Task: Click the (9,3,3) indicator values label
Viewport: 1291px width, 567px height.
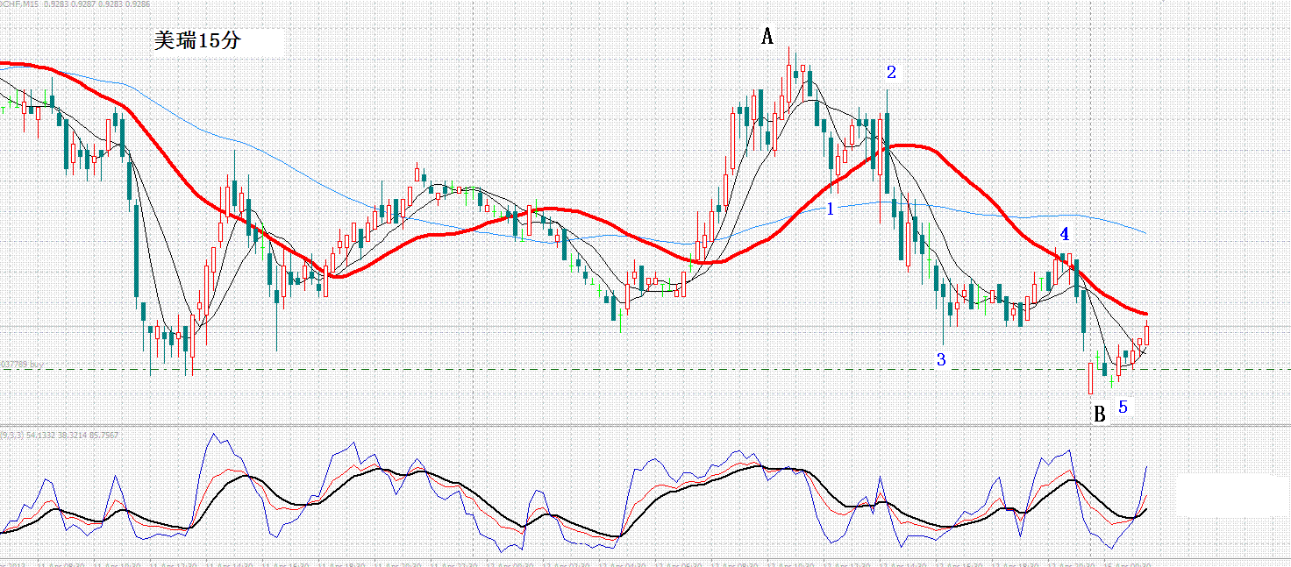Action: pos(60,435)
